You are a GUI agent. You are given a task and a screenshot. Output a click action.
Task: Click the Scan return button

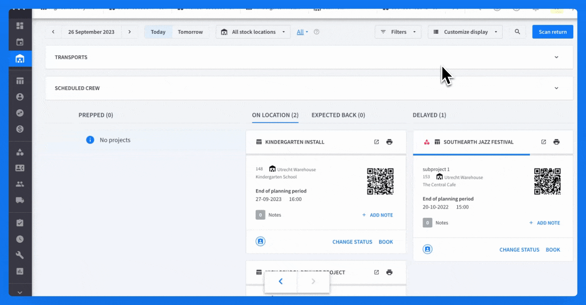pyautogui.click(x=553, y=32)
